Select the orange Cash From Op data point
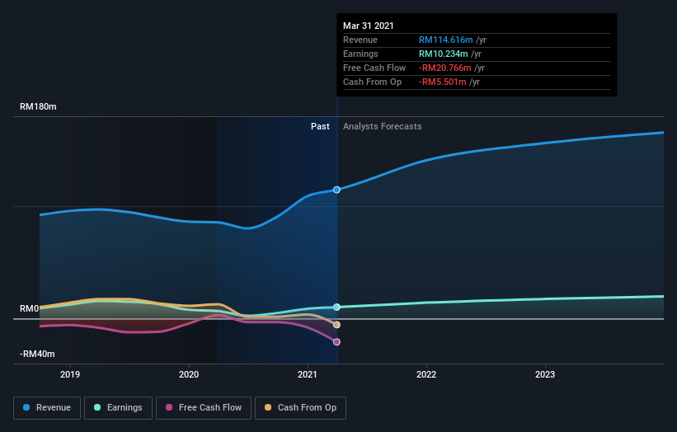This screenshot has width=677, height=432. point(336,325)
